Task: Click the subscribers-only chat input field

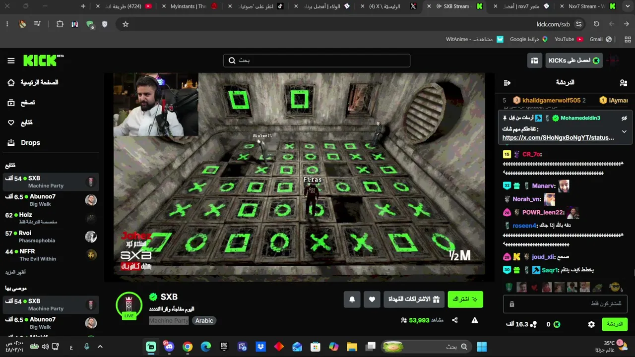Action: [565, 303]
